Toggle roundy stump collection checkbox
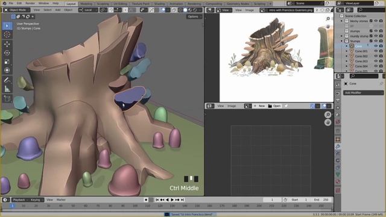 [371, 36]
